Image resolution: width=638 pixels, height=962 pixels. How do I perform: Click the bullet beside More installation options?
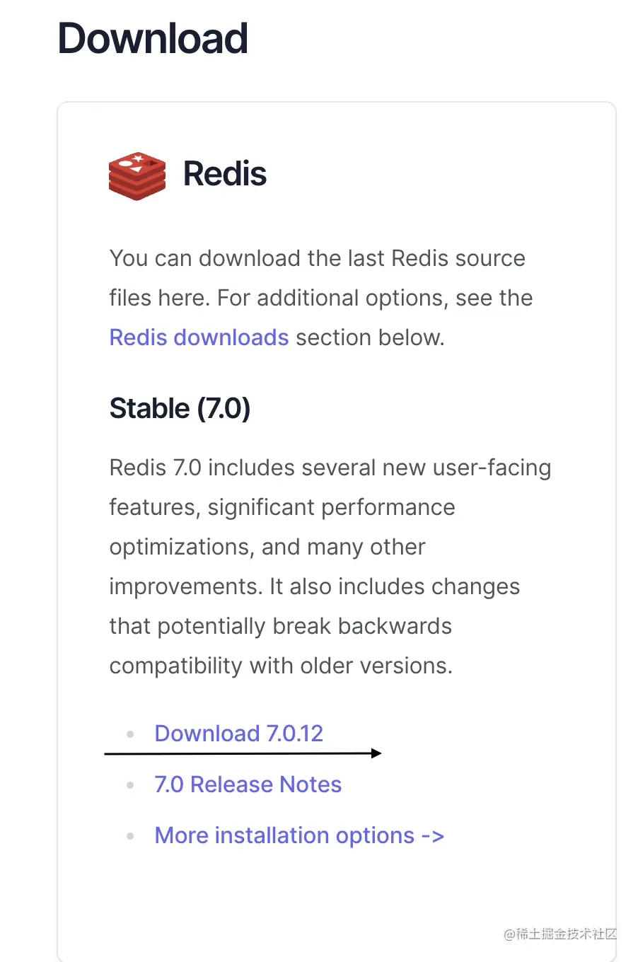tap(130, 836)
